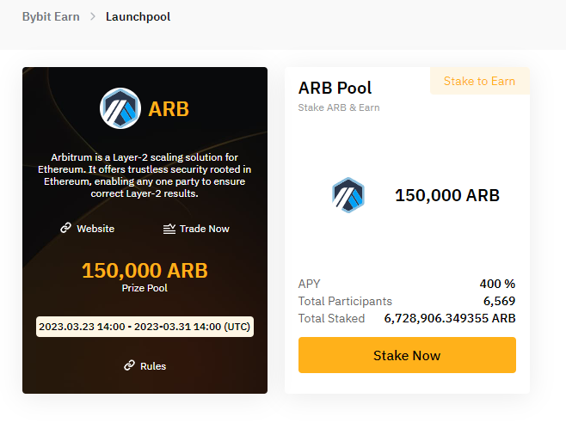
Task: Click the APY label
Action: point(310,284)
